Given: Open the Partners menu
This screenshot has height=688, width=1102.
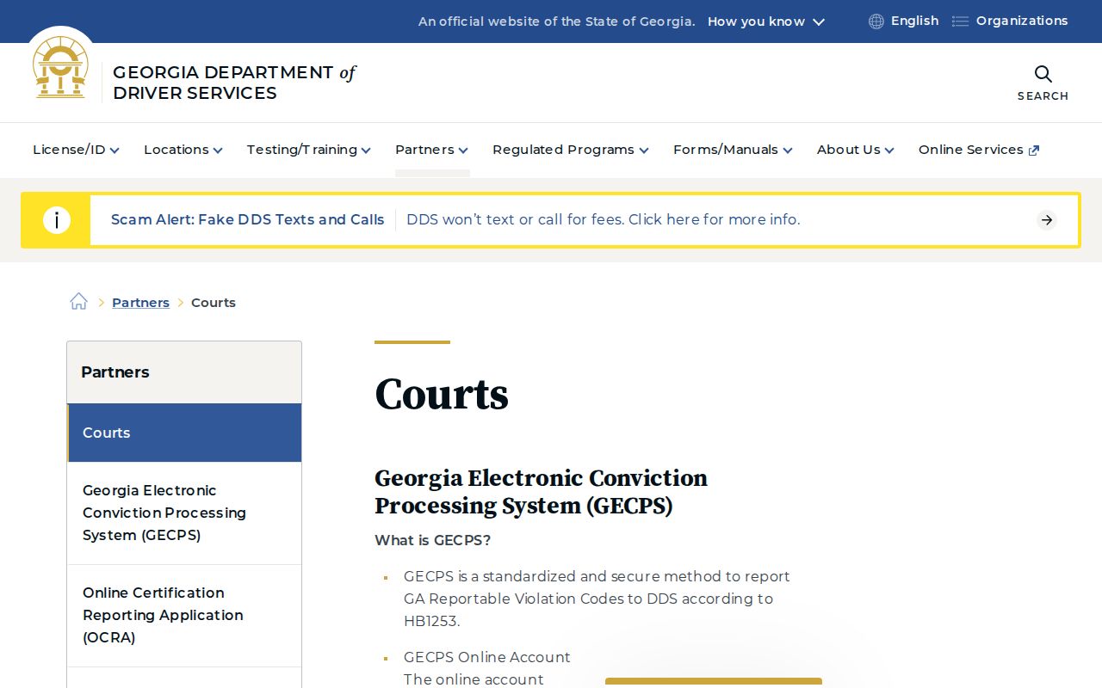Looking at the screenshot, I should pyautogui.click(x=431, y=150).
